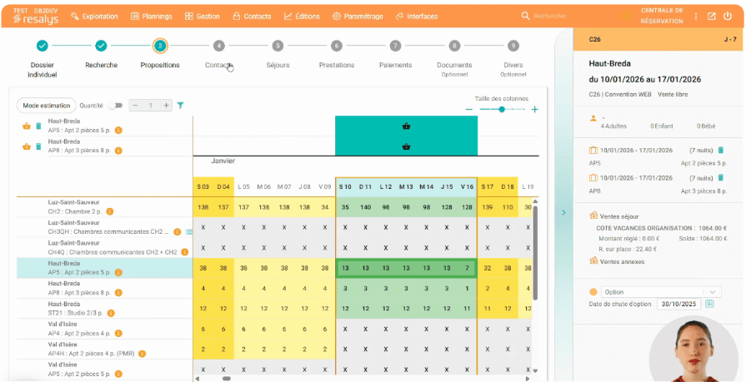Go to step 5 Séjours

pos(278,46)
